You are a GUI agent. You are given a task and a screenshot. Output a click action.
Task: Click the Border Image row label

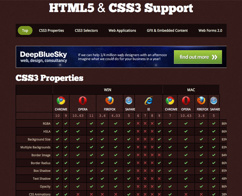[41, 155]
